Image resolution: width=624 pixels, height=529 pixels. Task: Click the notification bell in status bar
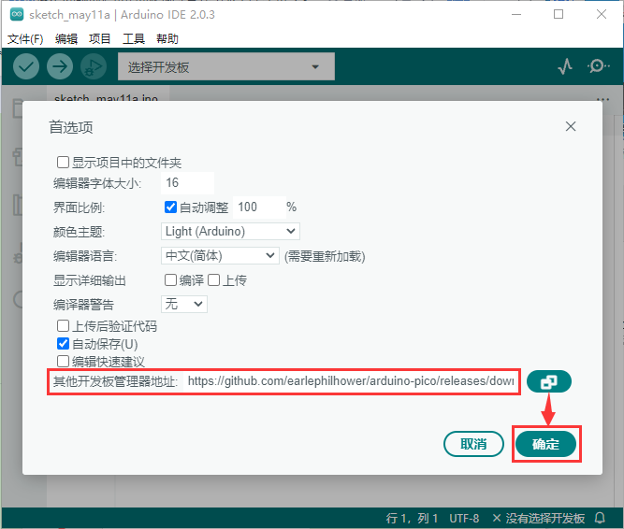(x=600, y=518)
